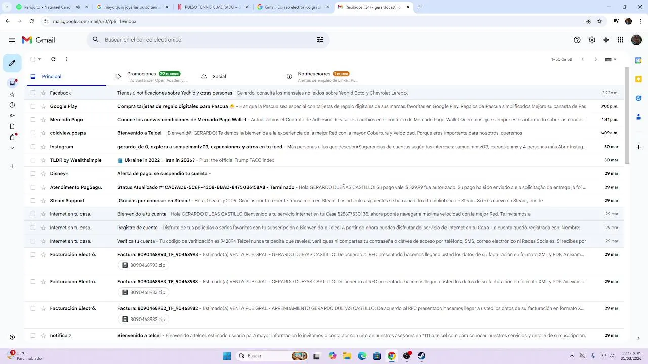Hide the side panel chevron
648x364 pixels.
[638, 339]
